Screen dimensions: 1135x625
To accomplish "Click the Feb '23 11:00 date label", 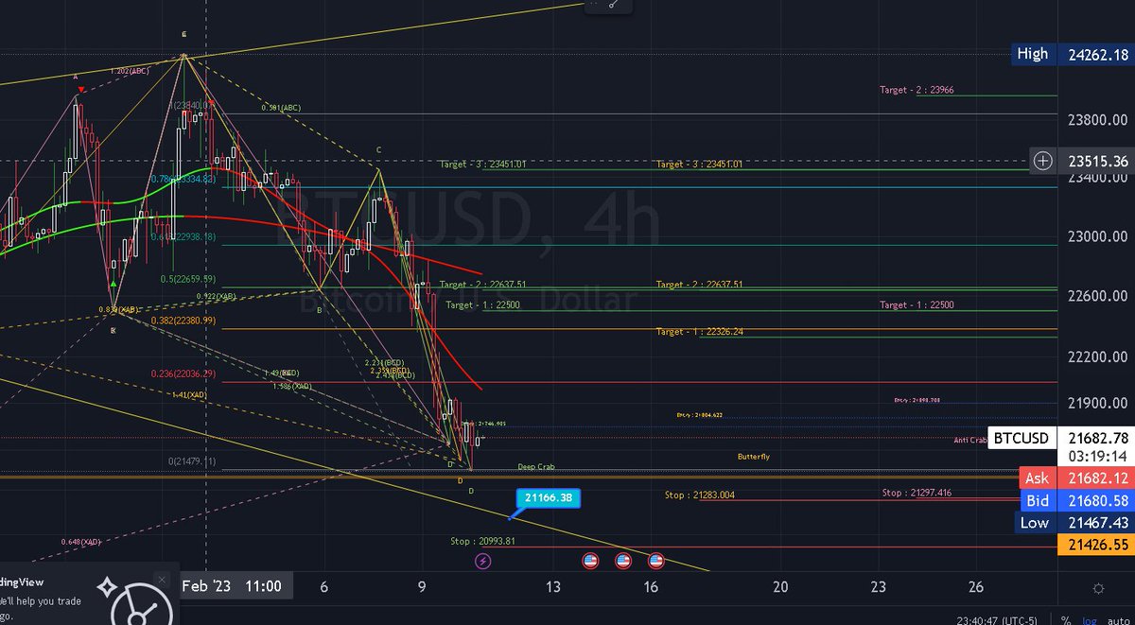I will [x=236, y=586].
